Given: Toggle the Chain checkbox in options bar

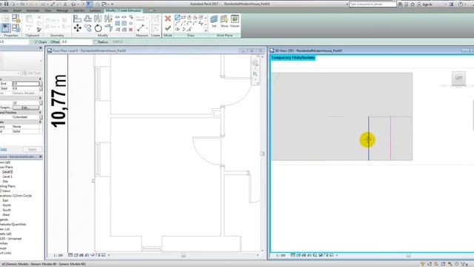Looking at the screenshot, I should click(36, 42).
